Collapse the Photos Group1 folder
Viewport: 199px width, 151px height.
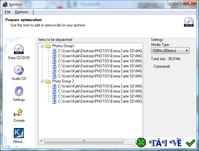pyautogui.click(x=42, y=46)
